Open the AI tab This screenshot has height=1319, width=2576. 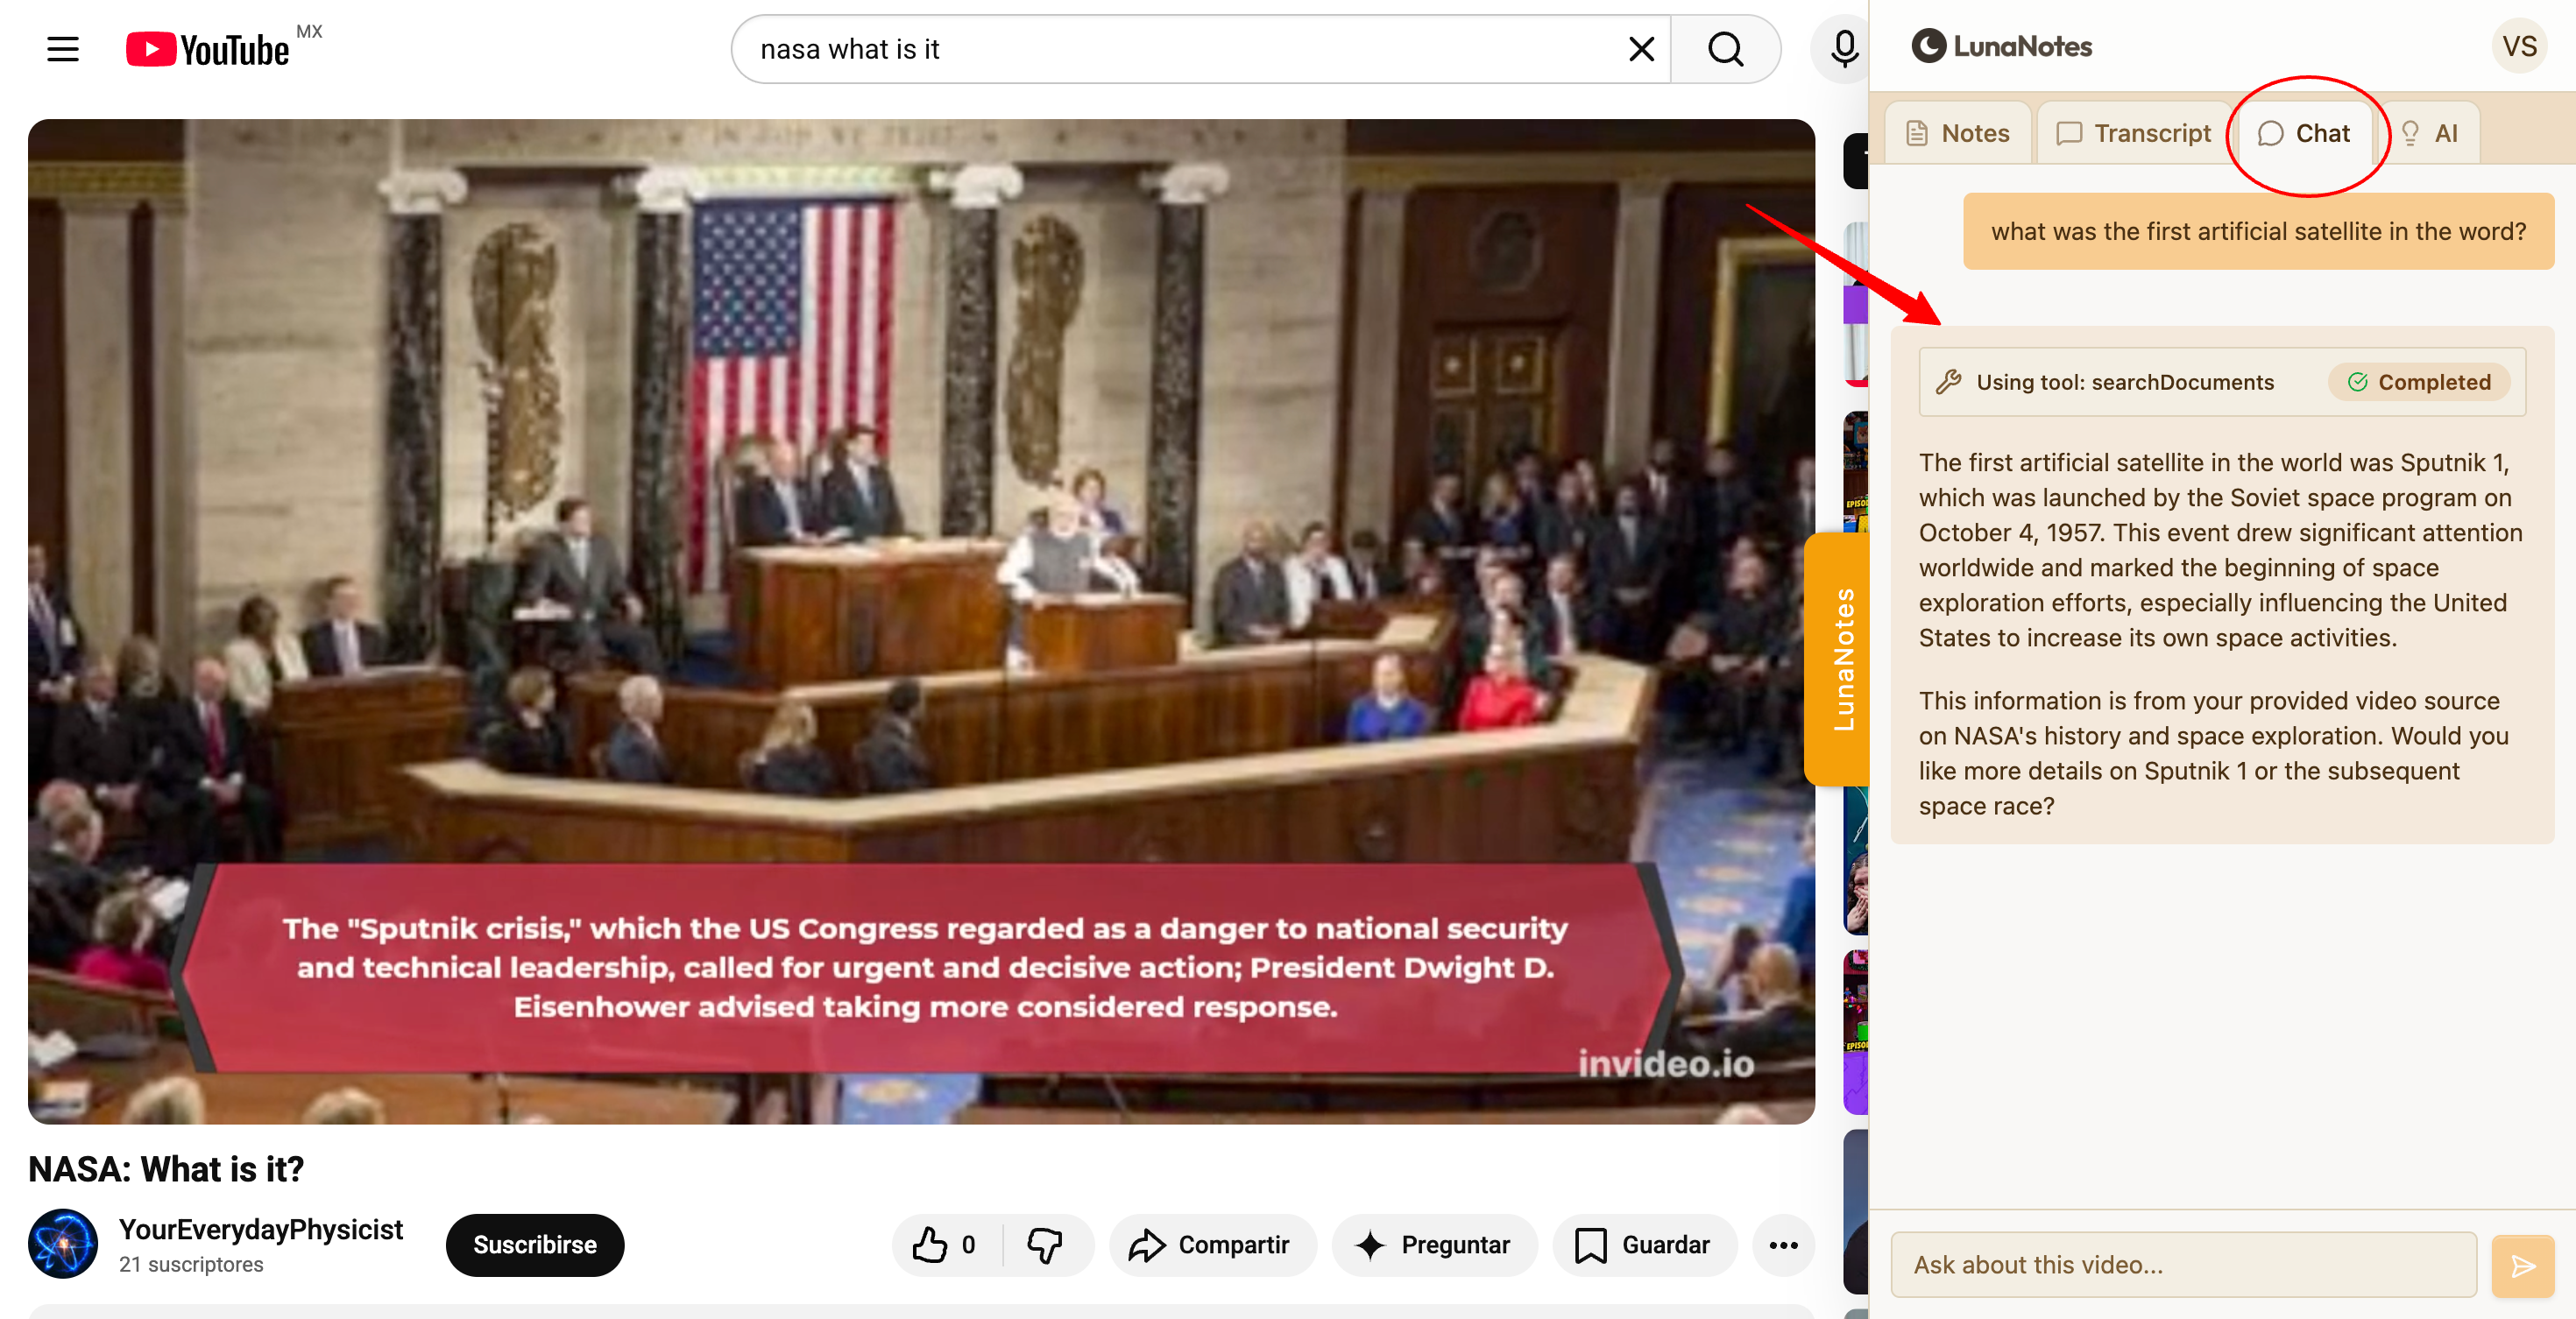(2430, 133)
